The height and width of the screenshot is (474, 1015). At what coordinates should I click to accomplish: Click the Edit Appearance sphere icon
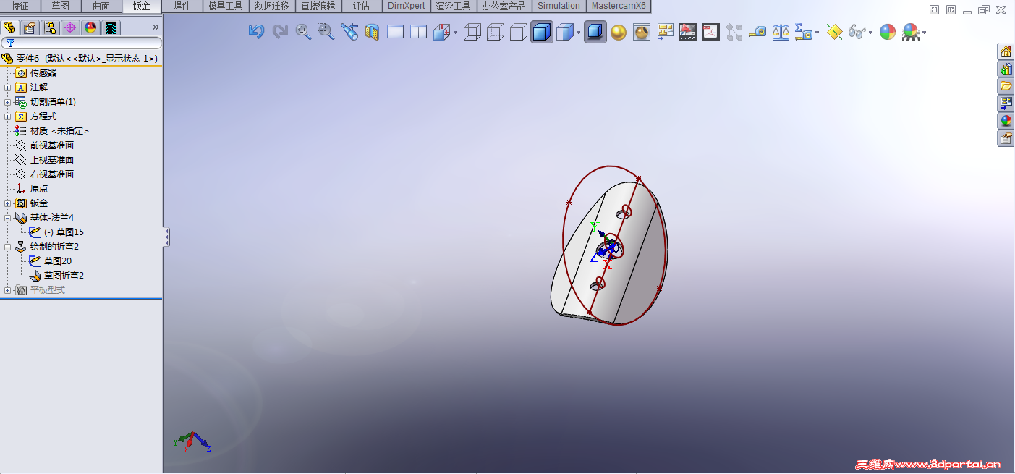pos(642,32)
